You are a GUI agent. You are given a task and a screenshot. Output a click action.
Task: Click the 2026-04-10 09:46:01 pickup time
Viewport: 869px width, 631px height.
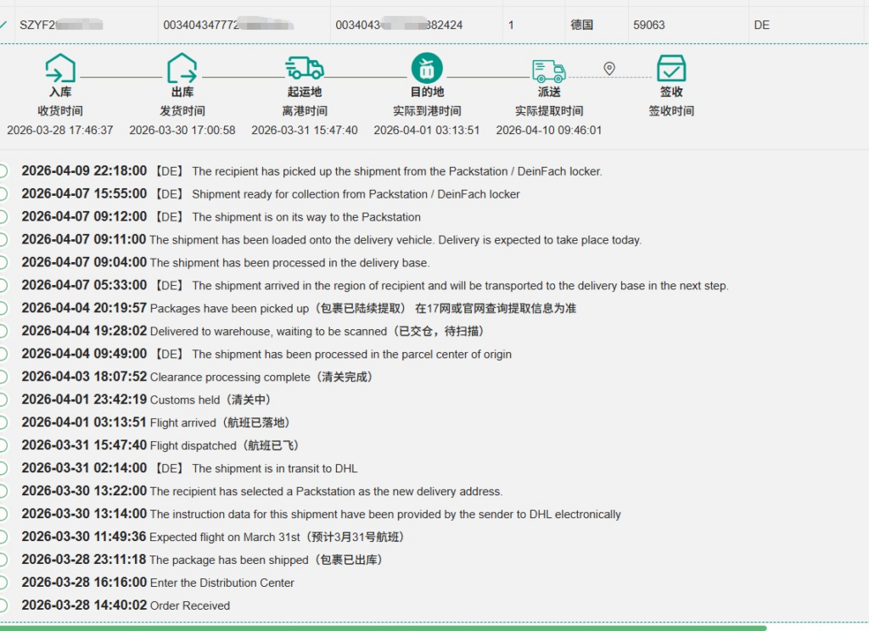[x=549, y=131]
